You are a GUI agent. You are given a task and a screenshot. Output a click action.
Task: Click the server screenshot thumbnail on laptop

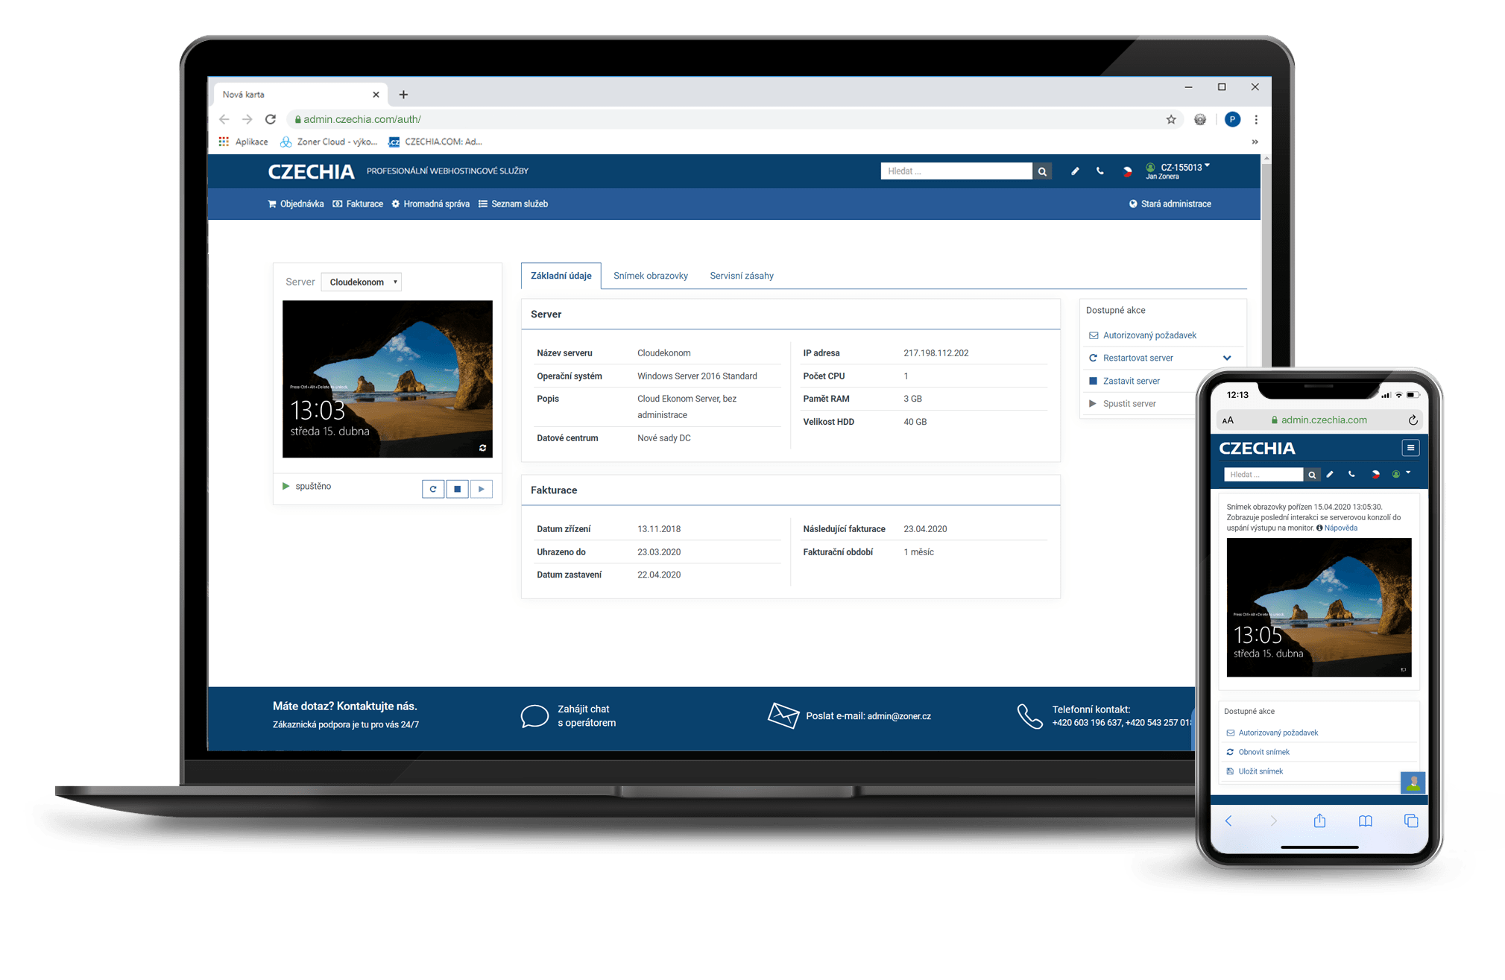tap(387, 379)
